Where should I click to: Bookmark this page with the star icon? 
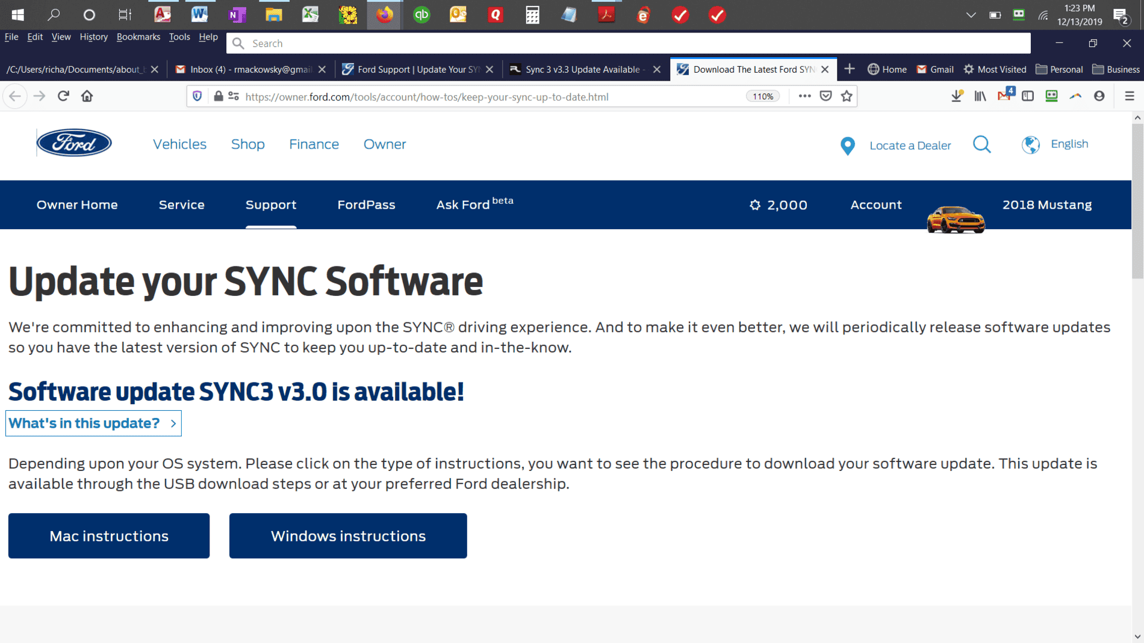coord(847,96)
